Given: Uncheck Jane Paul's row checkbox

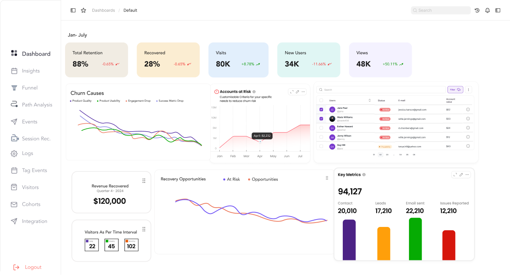Looking at the screenshot, I should click(x=321, y=110).
